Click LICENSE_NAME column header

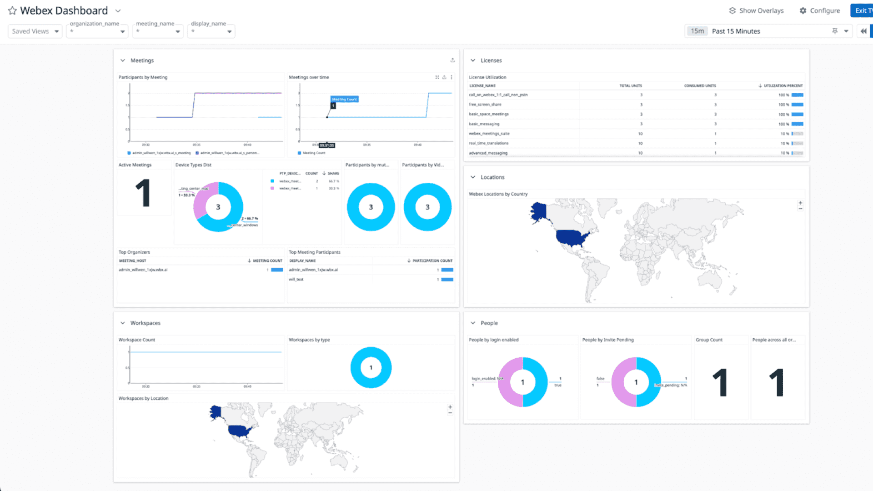[x=482, y=85]
